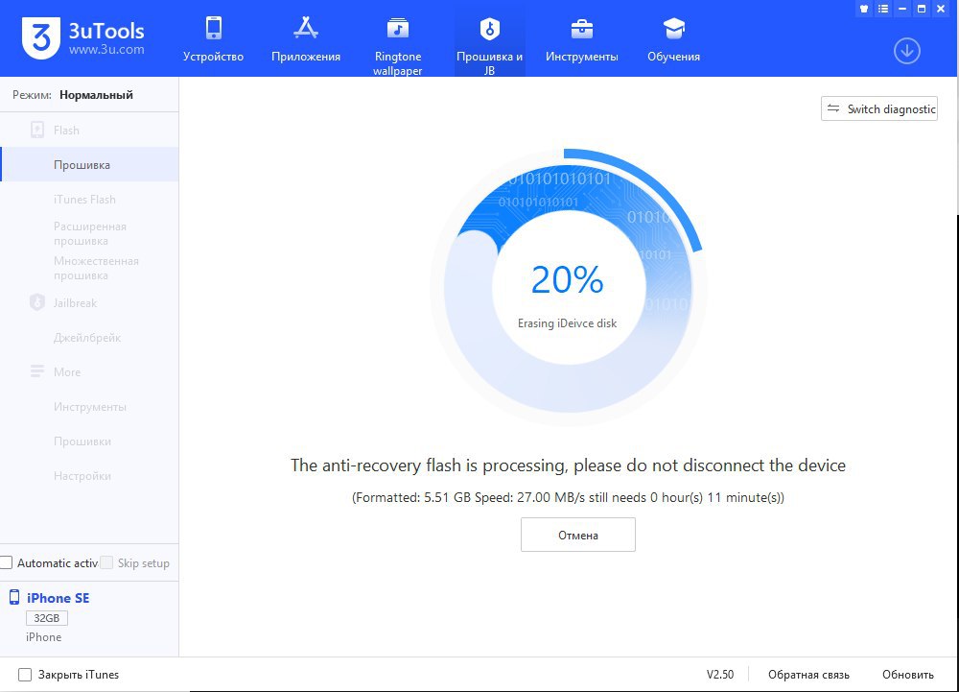Click Обновить update link
Image resolution: width=959 pixels, height=692 pixels.
click(x=907, y=675)
